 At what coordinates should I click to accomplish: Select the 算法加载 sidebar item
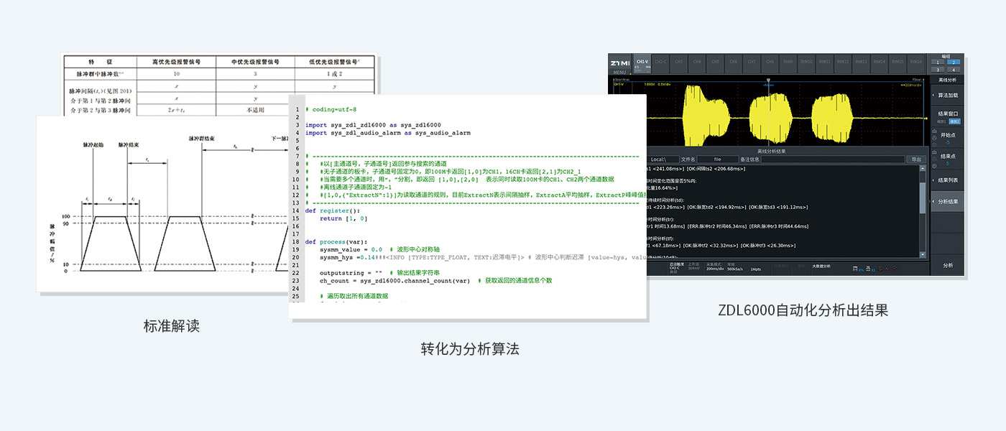(947, 94)
